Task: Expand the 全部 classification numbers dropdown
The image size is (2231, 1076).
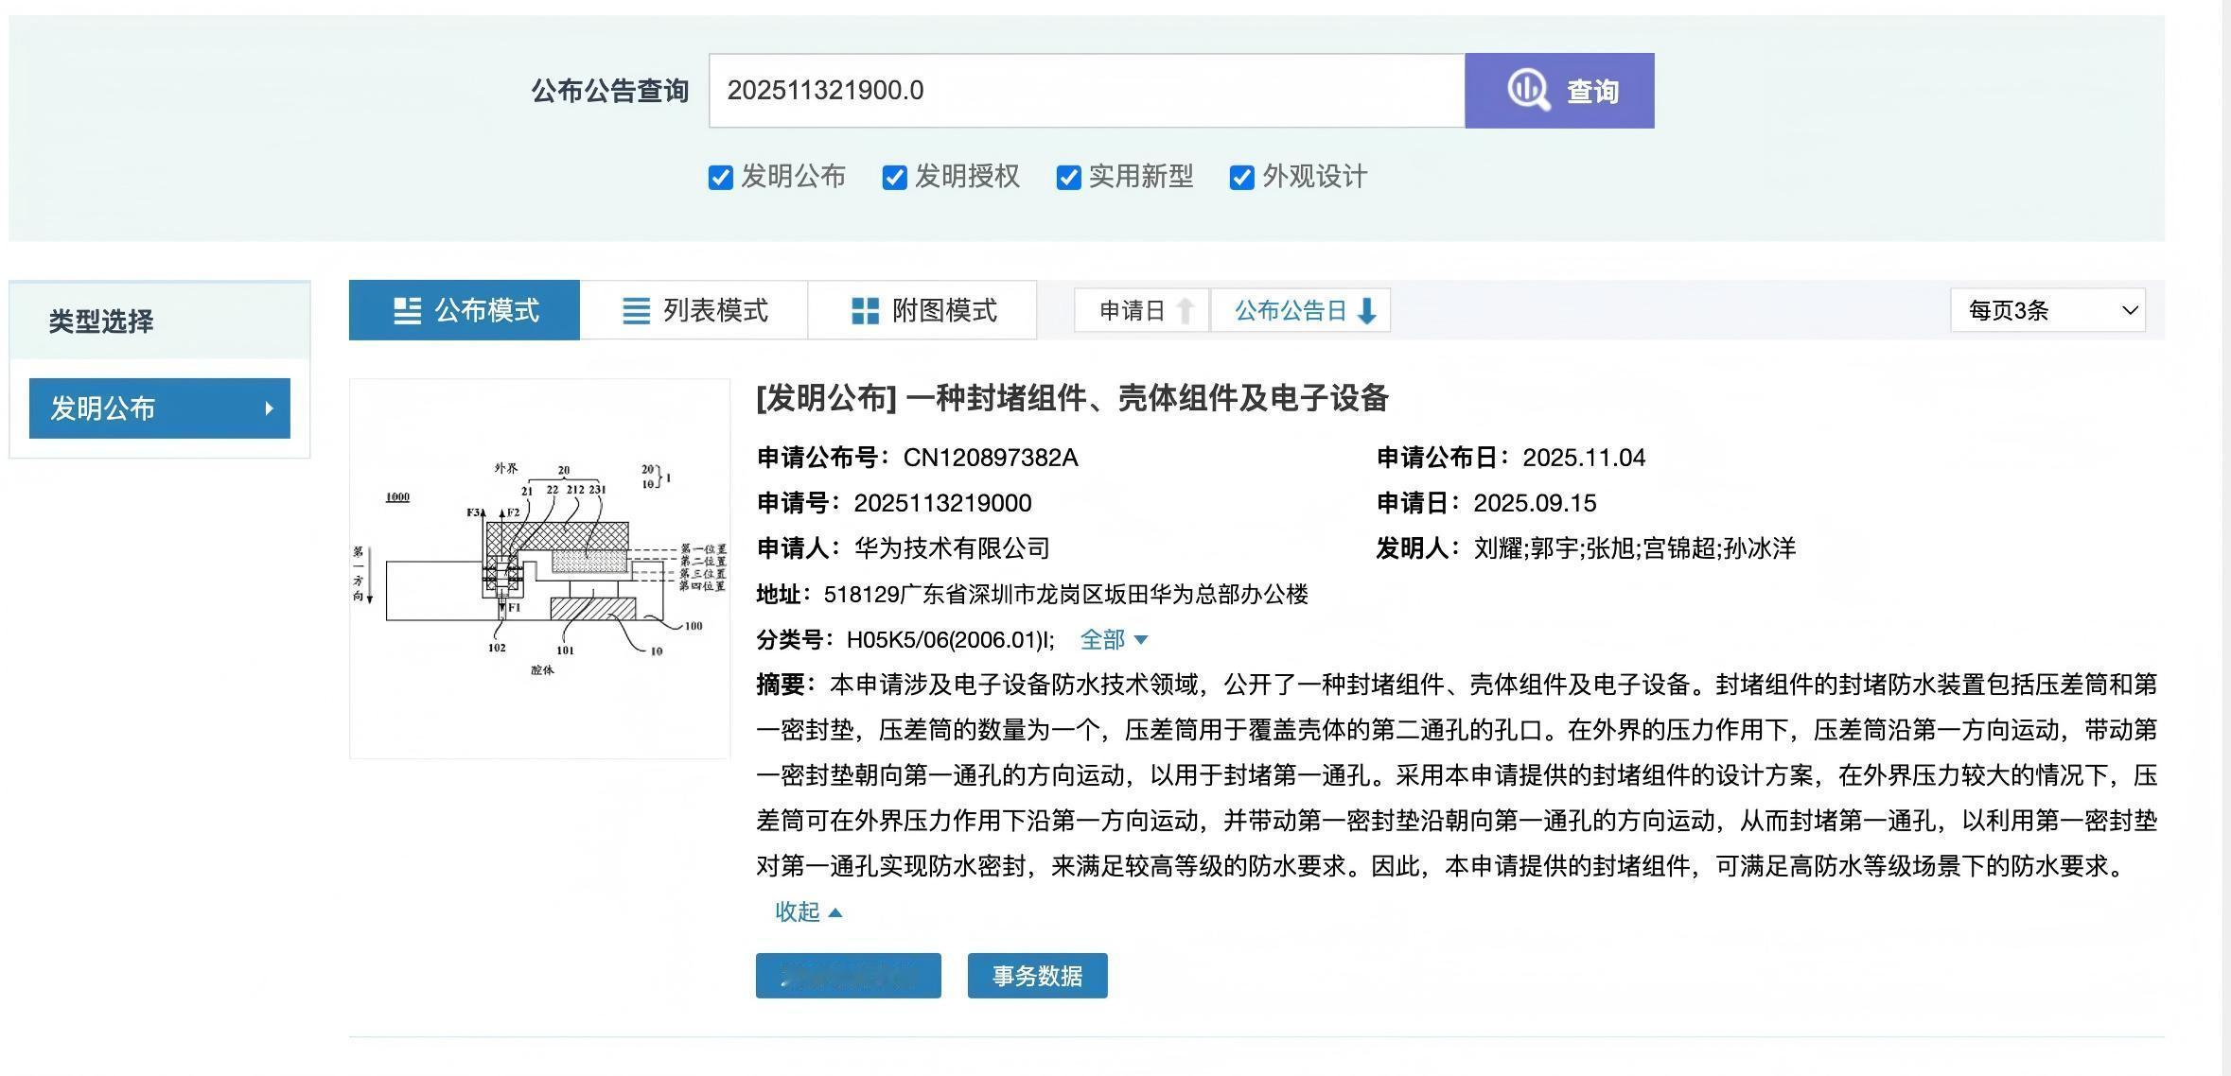Action: (1114, 640)
